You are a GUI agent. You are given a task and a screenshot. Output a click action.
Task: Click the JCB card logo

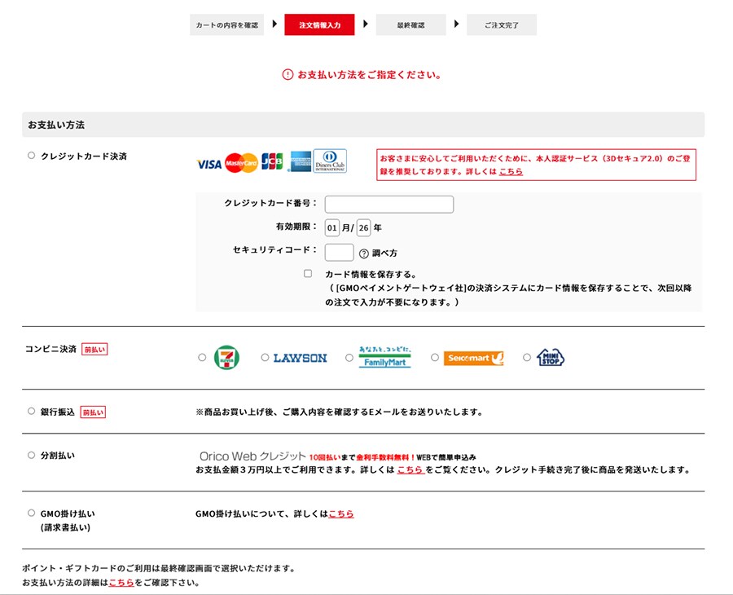pyautogui.click(x=272, y=161)
